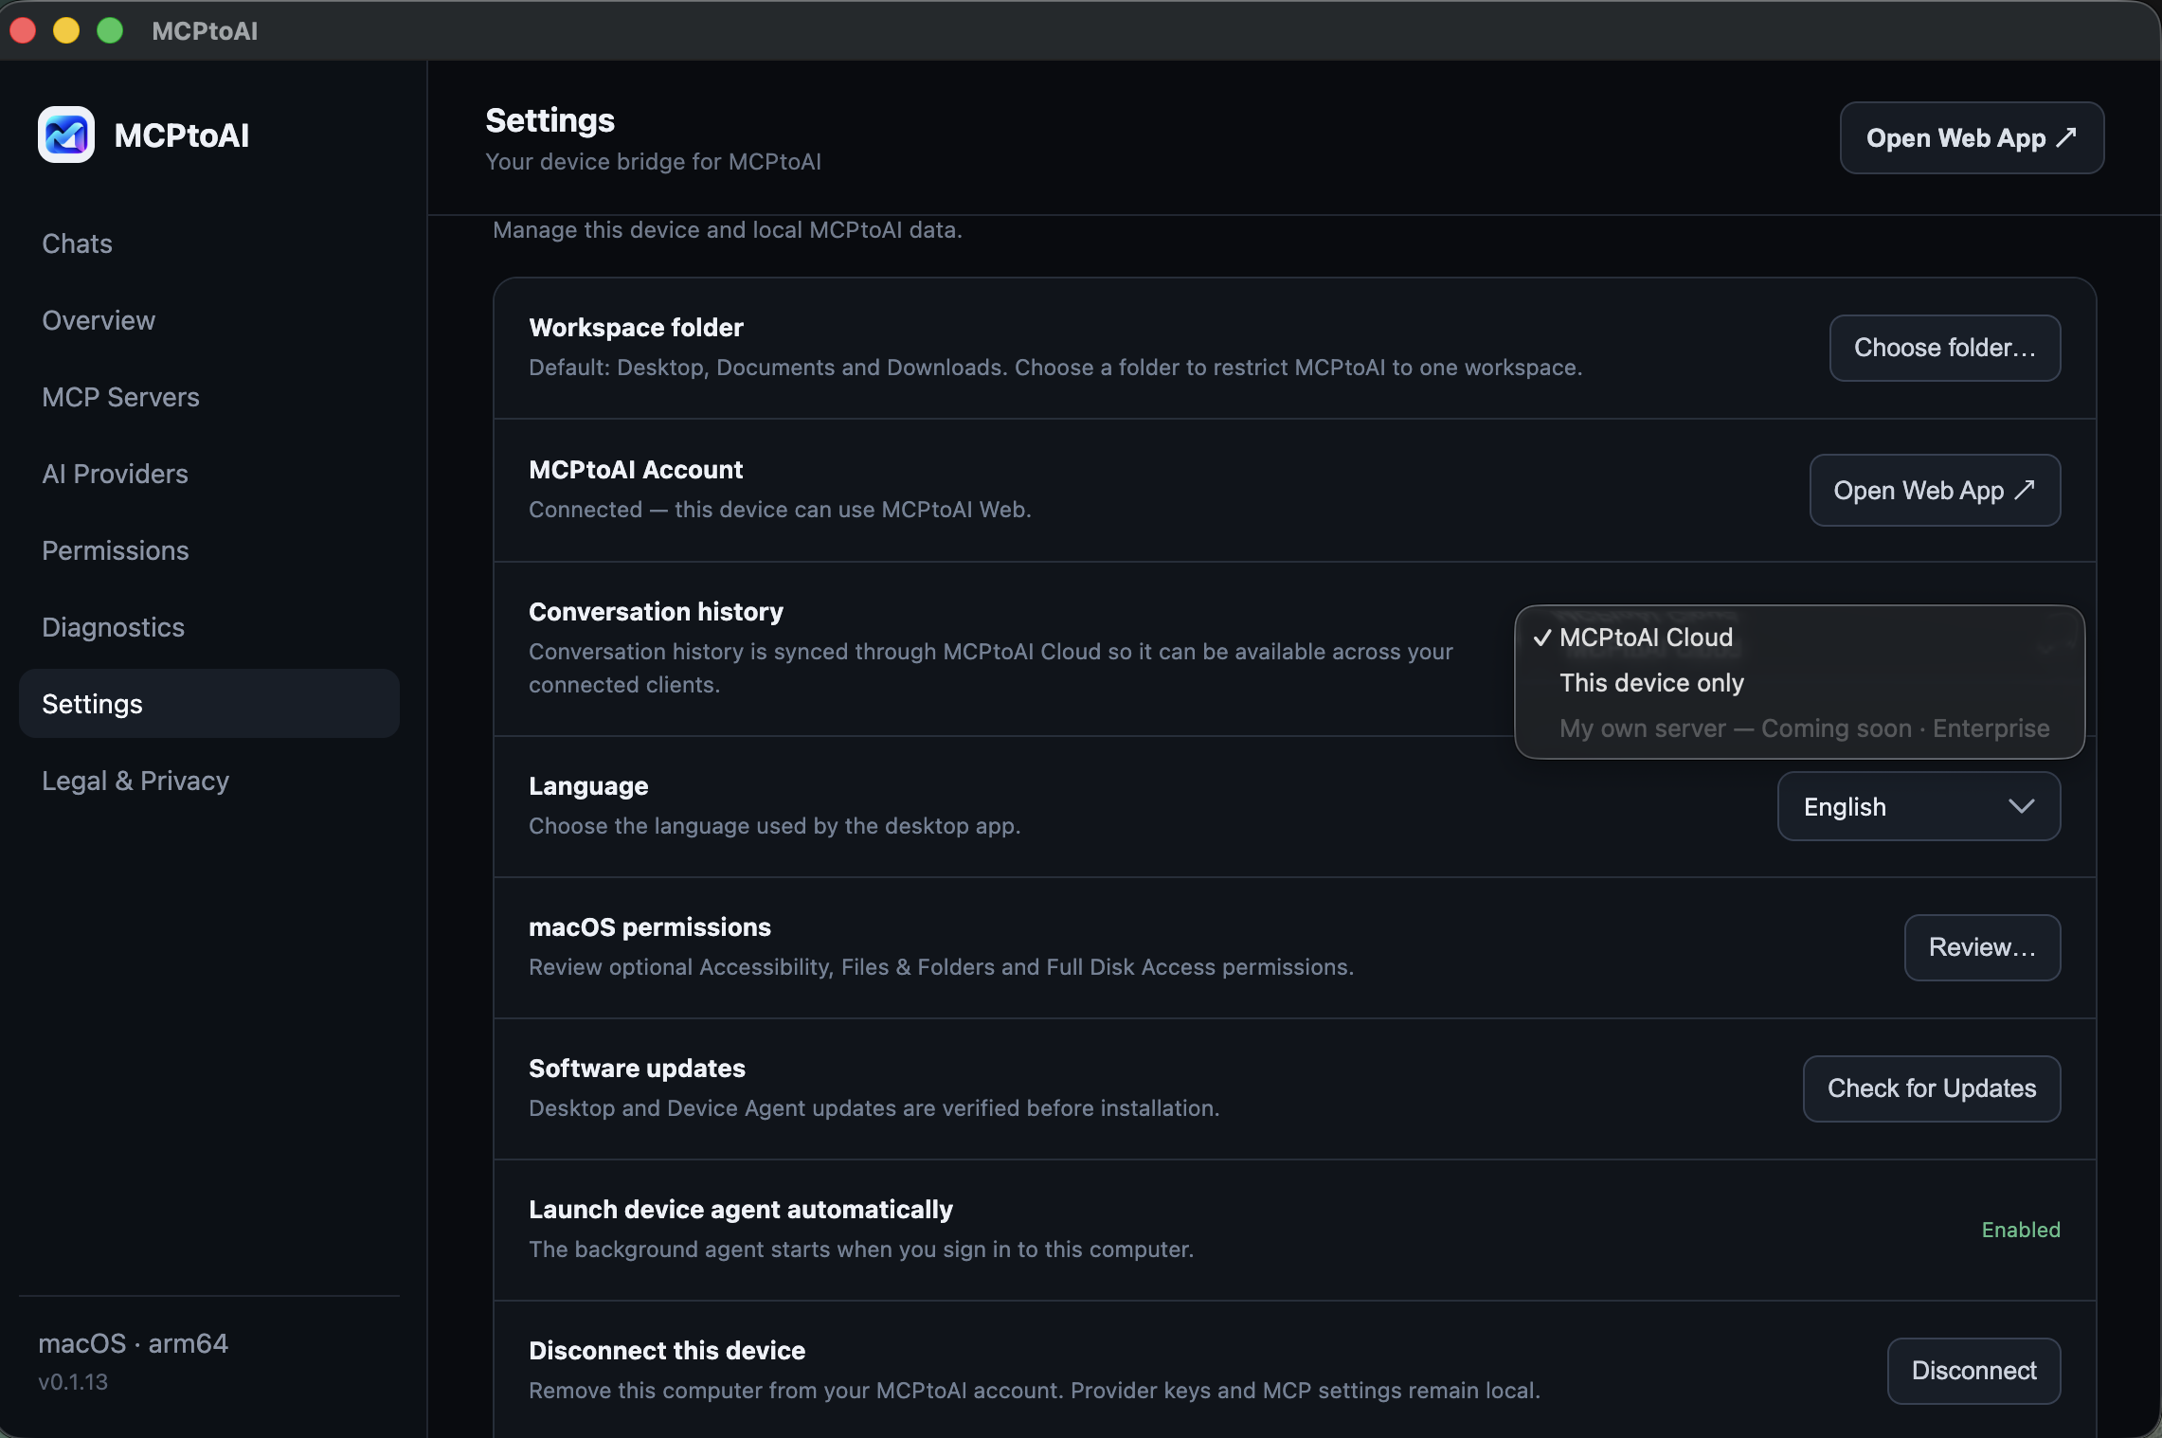Open the English language dropdown

pos(1919,806)
